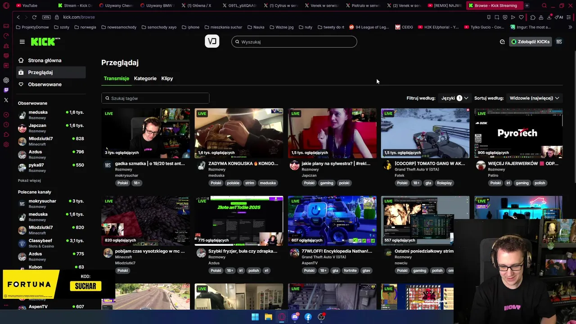This screenshot has height=324, width=576.
Task: Open the ad blocker shield icon
Action: click(x=505, y=17)
